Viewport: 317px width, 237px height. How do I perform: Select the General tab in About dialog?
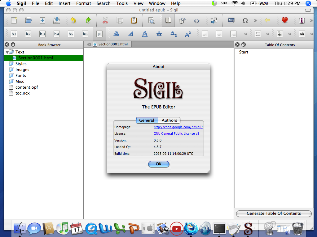(x=147, y=120)
